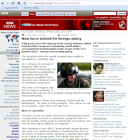The image size is (128, 140).
Task: Open Q&A: EU constitution's future
Action: click(108, 124)
